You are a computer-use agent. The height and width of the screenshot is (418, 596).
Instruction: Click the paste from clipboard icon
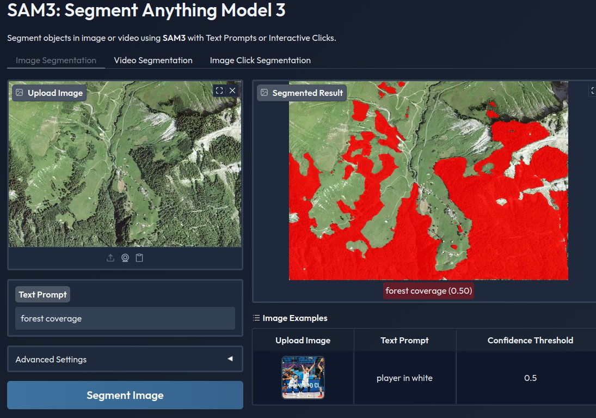139,258
